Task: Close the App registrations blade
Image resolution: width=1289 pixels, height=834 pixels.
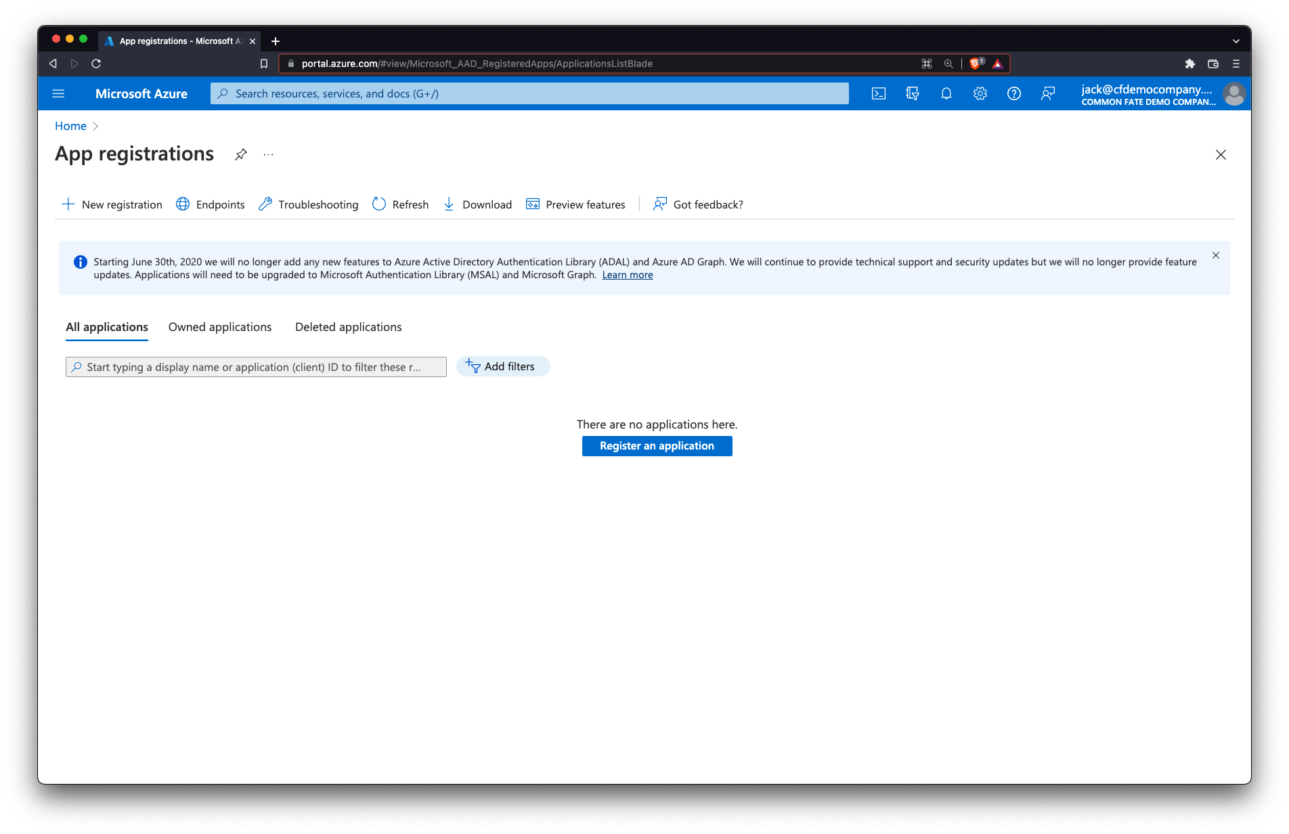Action: [1221, 155]
